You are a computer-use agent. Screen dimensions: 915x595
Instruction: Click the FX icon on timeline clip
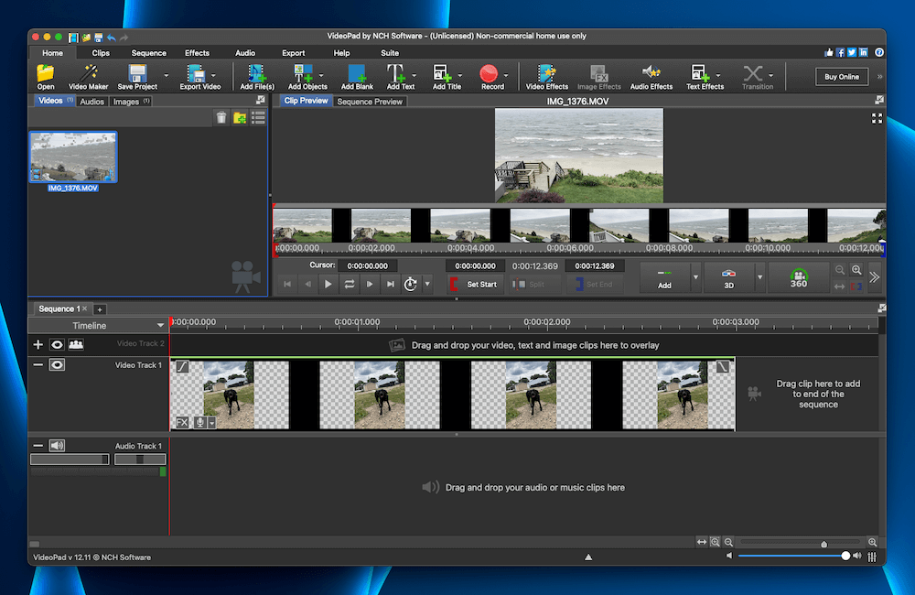pos(182,422)
